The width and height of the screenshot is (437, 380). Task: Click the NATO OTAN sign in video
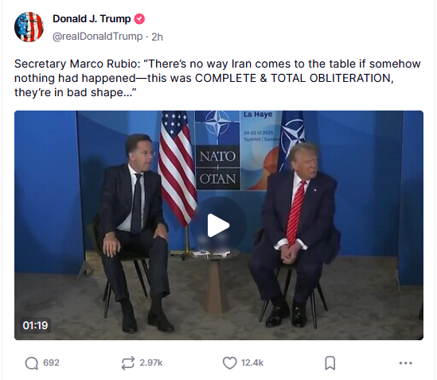(x=217, y=167)
